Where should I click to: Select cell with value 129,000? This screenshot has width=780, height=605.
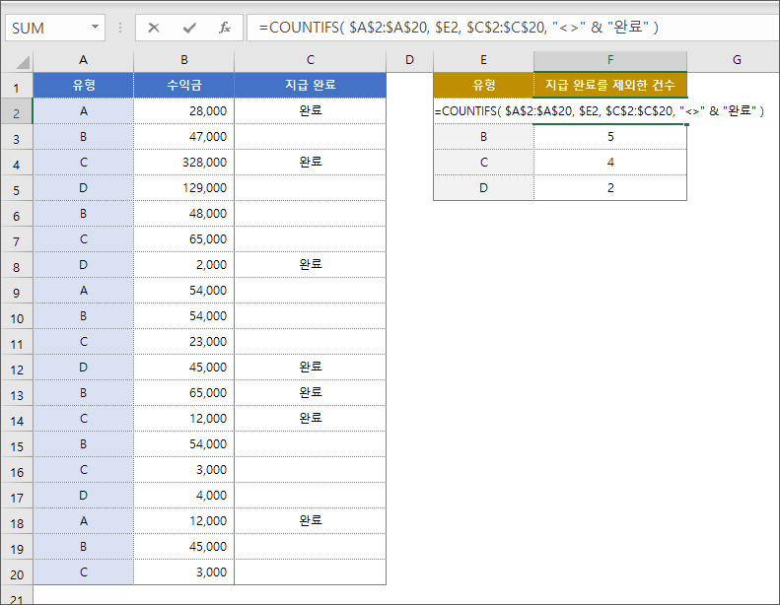tap(184, 188)
